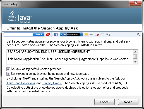This screenshot has width=144, height=109.
Task: Click the license agreement scroll down arrow
Action: pos(135,62)
